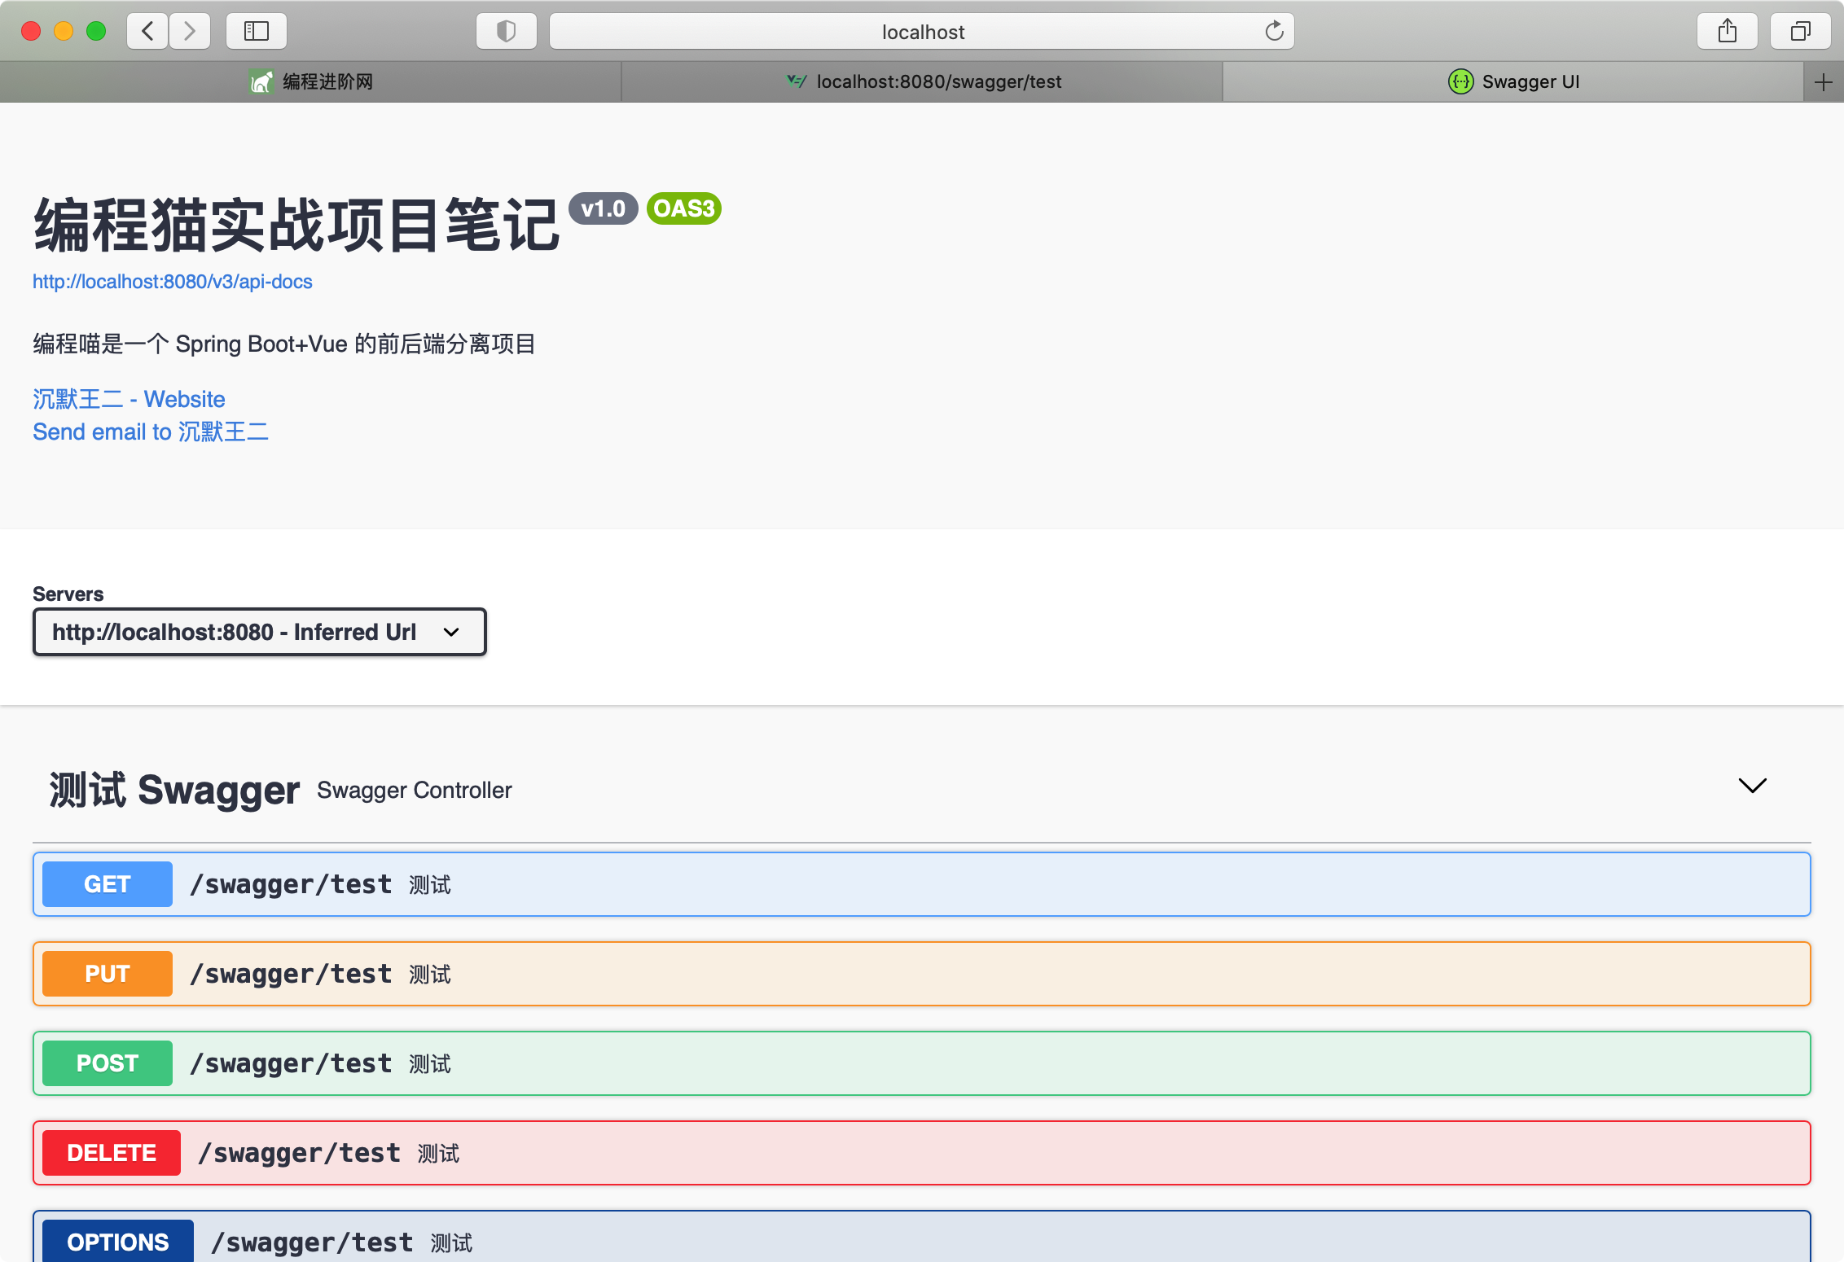Add a new tab with plus icon
Viewport: 1844px width, 1262px height.
pos(1823,82)
